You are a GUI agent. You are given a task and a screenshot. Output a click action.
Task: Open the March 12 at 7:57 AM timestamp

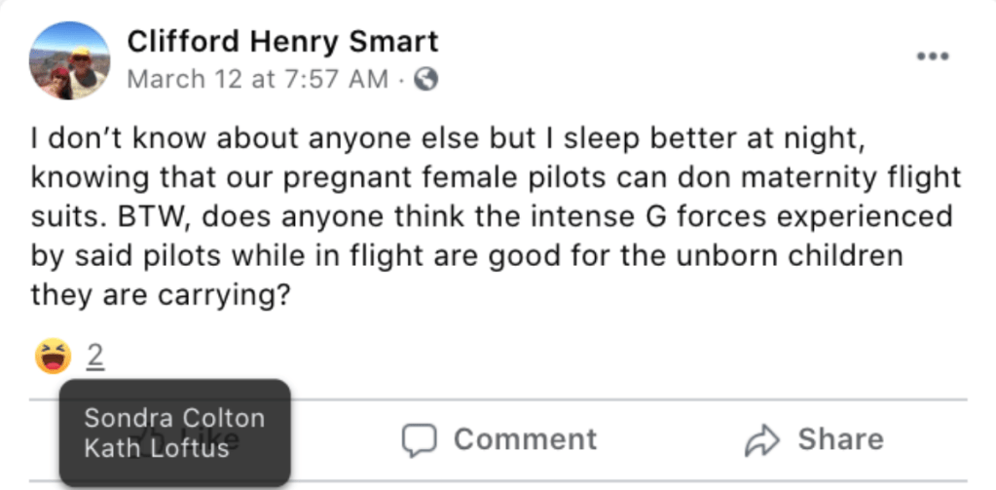pyautogui.click(x=257, y=80)
